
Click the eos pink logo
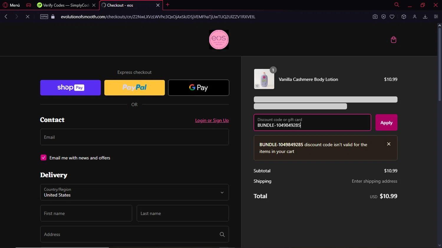(x=219, y=39)
